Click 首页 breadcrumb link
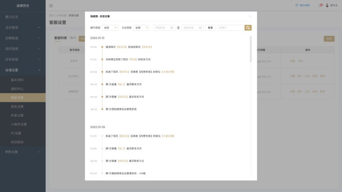The width and height of the screenshot is (342, 192). pos(52,15)
